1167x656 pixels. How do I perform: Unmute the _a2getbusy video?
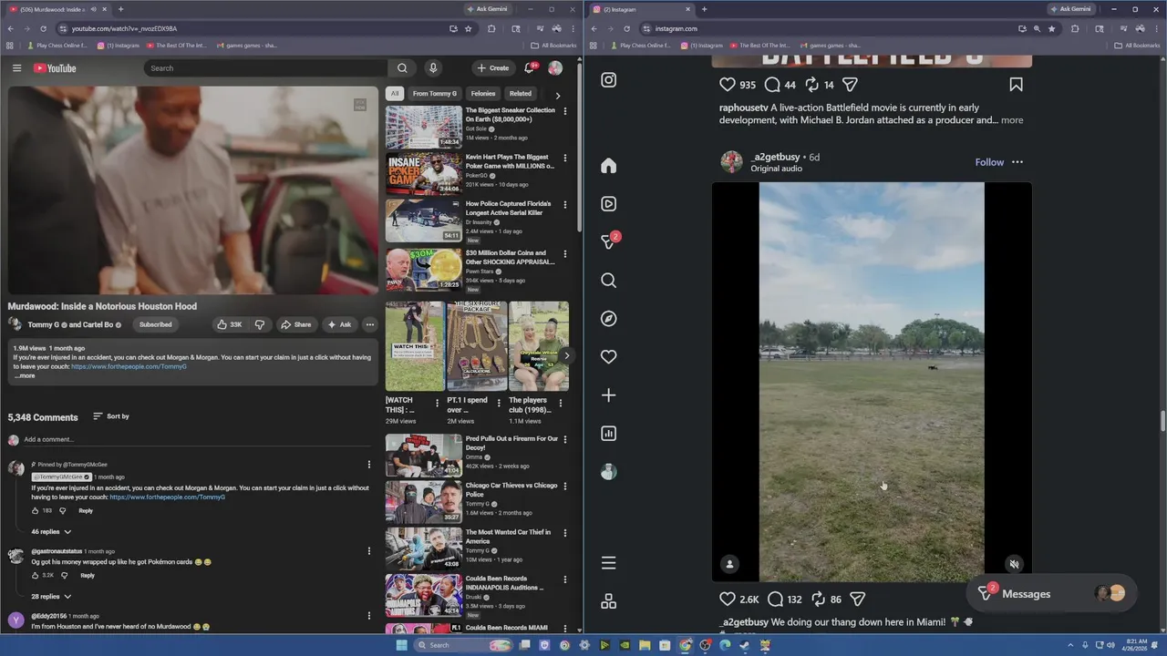1014,564
